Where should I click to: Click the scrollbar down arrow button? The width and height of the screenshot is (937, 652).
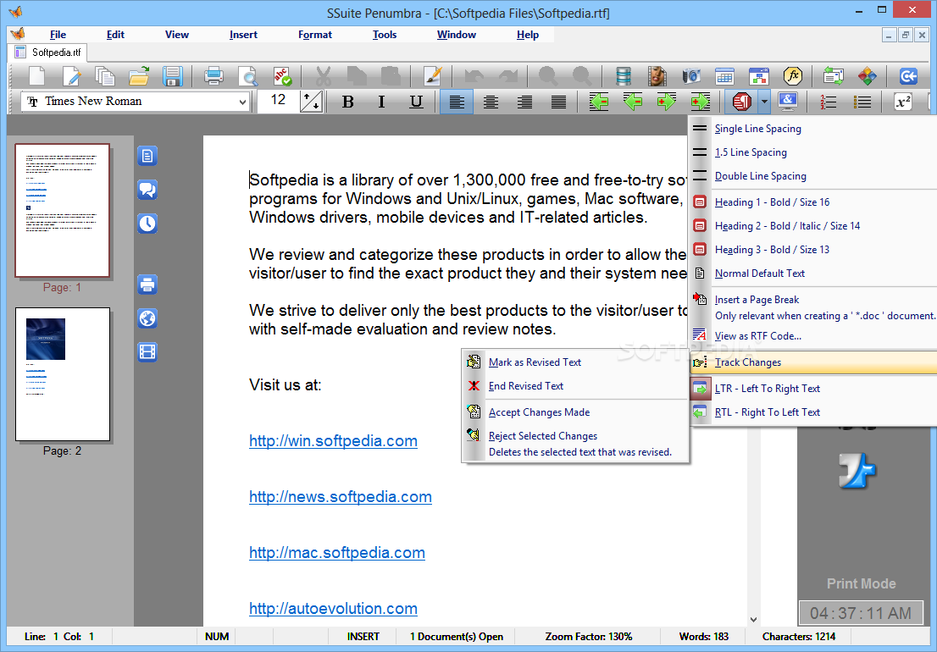coord(753,619)
